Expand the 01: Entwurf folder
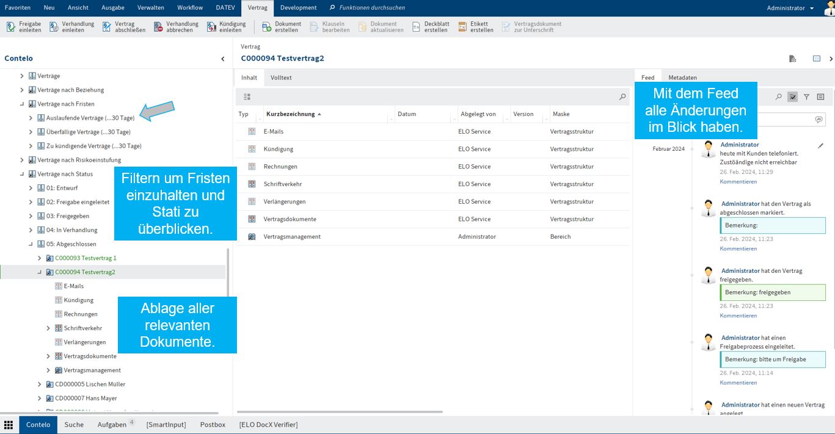The width and height of the screenshot is (835, 434). click(x=31, y=188)
